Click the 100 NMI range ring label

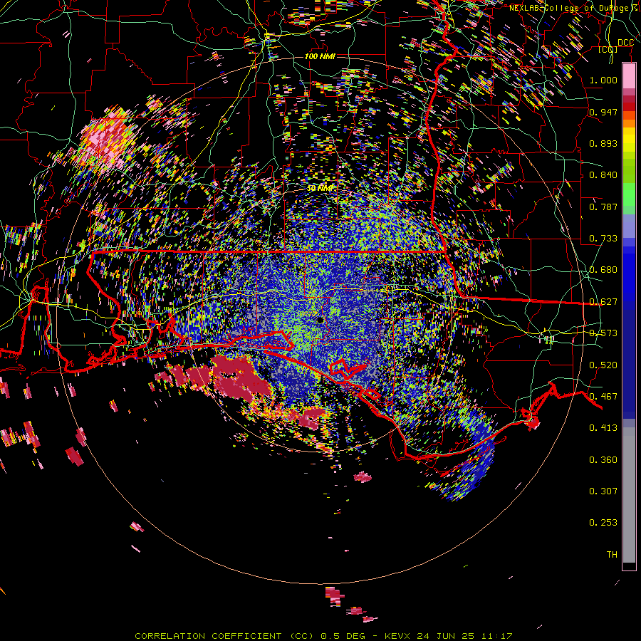coord(320,56)
